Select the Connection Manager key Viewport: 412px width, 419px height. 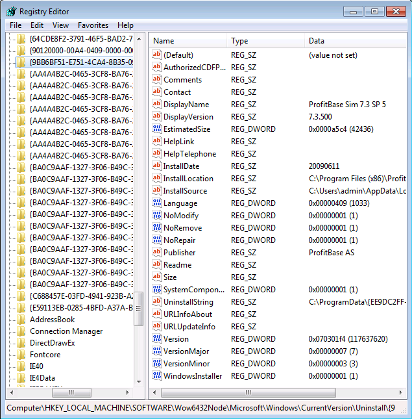66,331
